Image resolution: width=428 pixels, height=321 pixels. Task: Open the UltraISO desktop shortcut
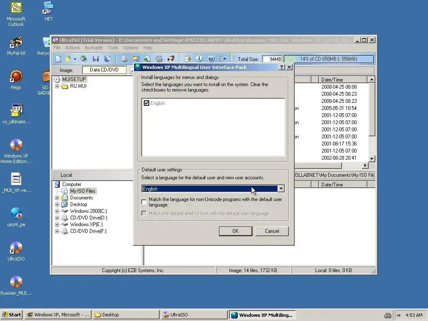click(x=16, y=251)
